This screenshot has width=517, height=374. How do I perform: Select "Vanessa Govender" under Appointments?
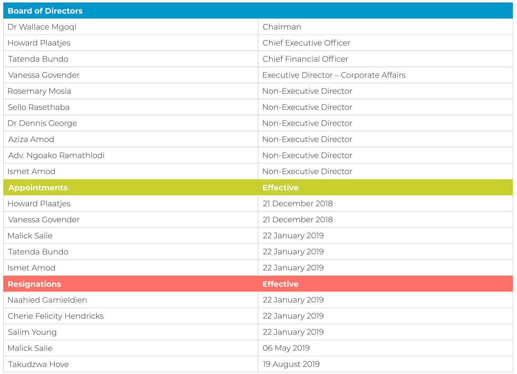point(44,220)
